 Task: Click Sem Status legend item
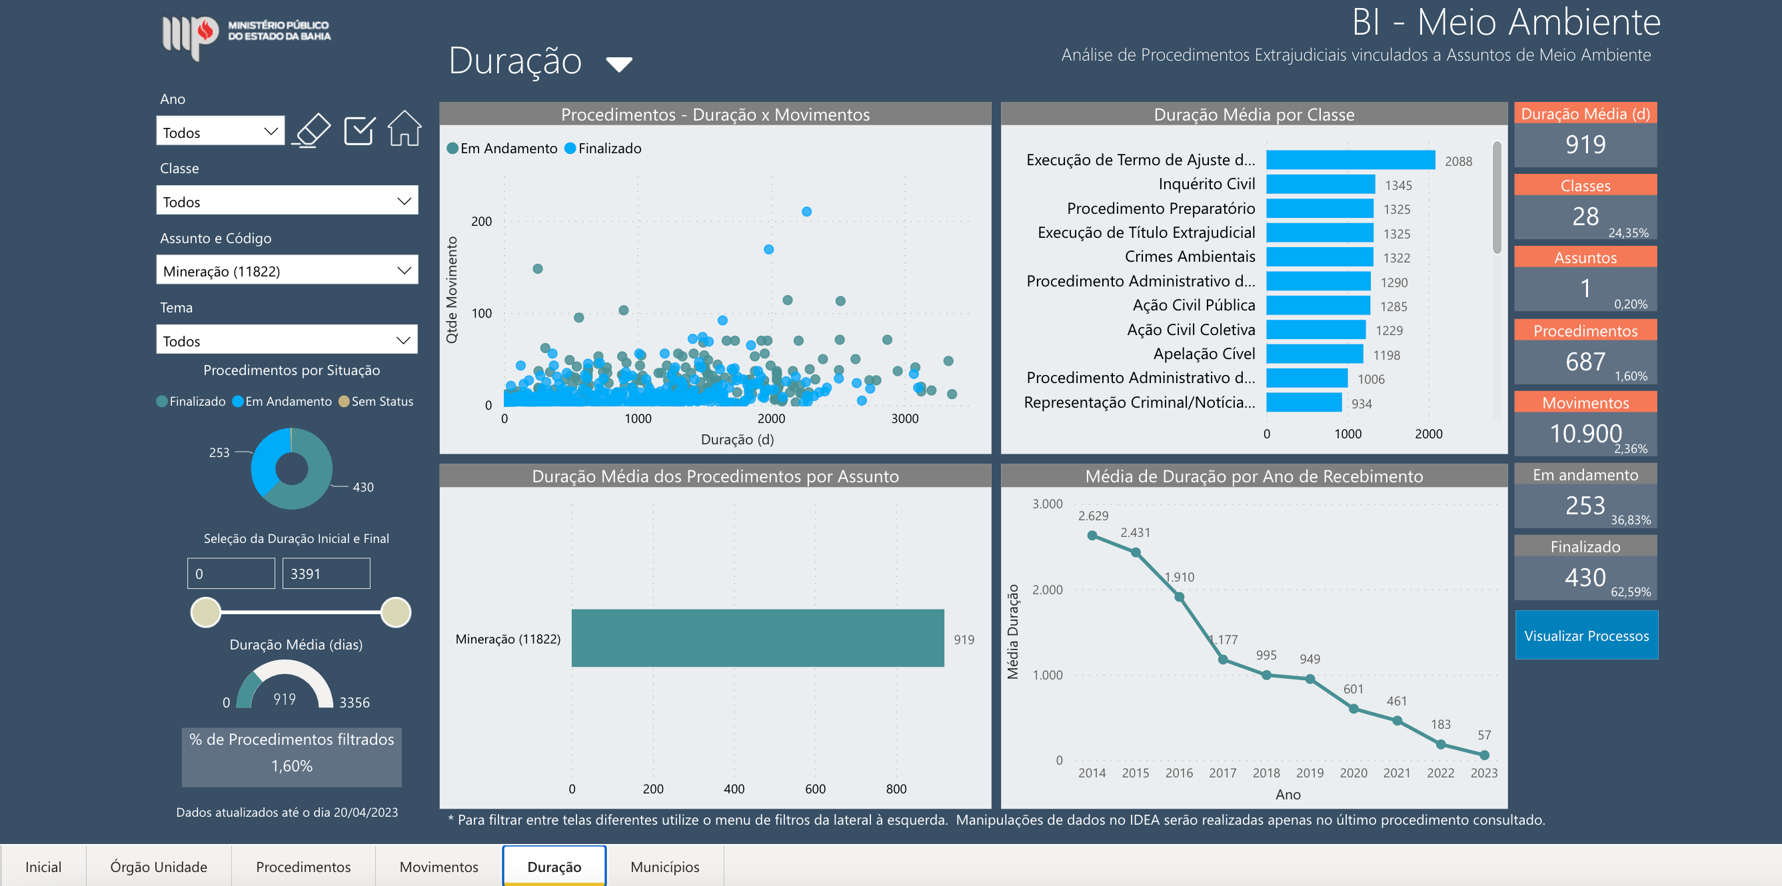click(x=376, y=401)
